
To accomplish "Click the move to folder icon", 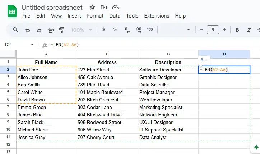I will pyautogui.click(x=104, y=7).
